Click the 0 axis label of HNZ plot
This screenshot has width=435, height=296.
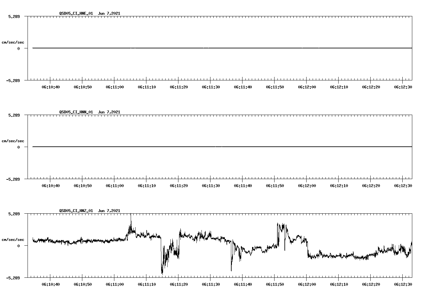[19, 246]
